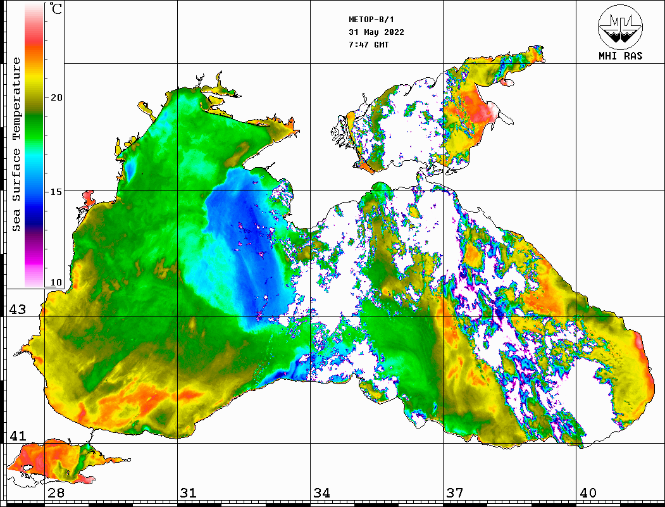The height and width of the screenshot is (507, 665).
Task: Click the MHI RAS logo emblem
Action: point(620,27)
